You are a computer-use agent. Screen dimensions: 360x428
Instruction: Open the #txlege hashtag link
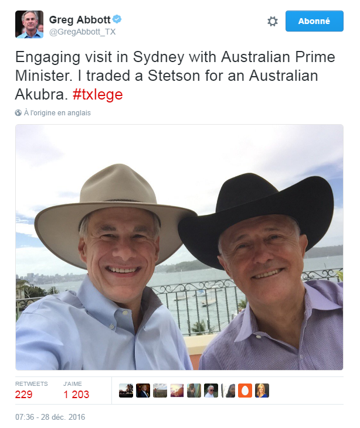pyautogui.click(x=99, y=95)
